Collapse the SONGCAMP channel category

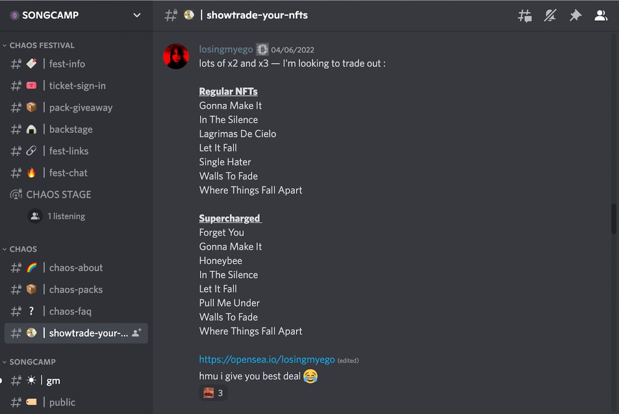tap(32, 362)
